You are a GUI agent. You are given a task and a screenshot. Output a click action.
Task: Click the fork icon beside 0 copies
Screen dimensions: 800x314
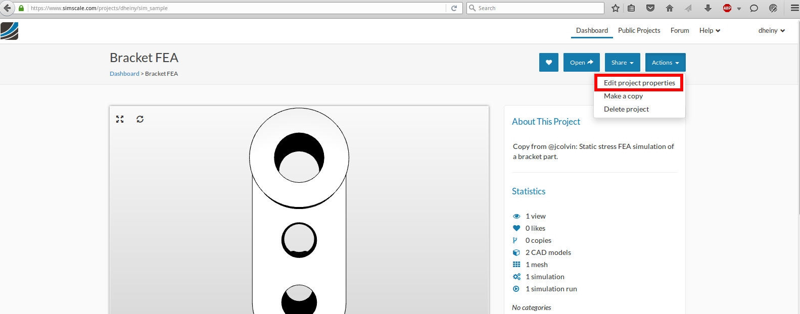(515, 240)
